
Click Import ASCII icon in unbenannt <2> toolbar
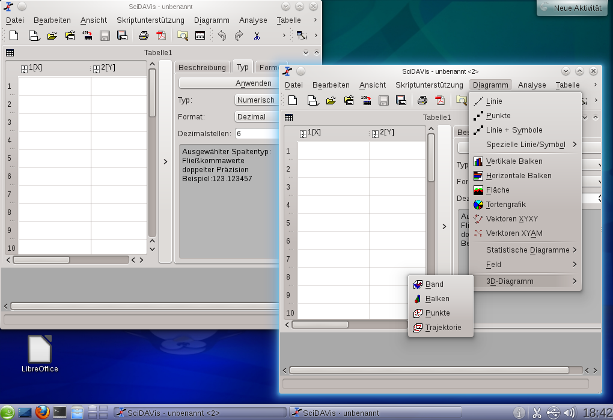pyautogui.click(x=366, y=100)
